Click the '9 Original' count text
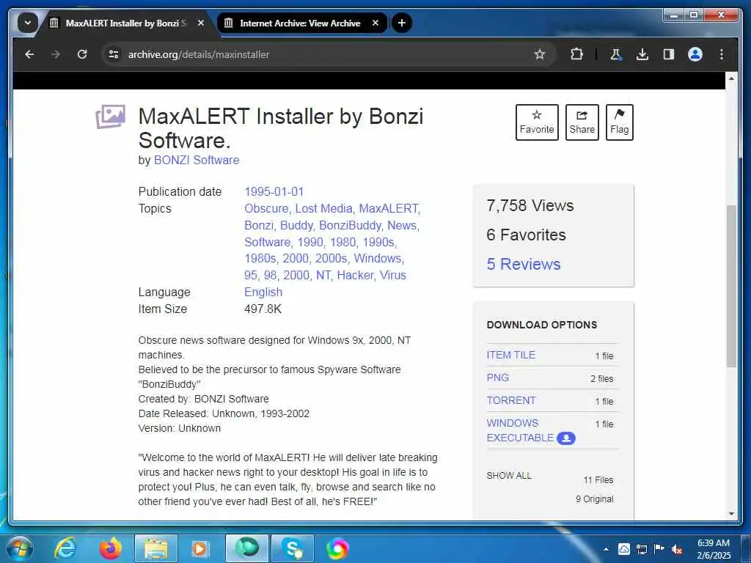 click(x=594, y=498)
